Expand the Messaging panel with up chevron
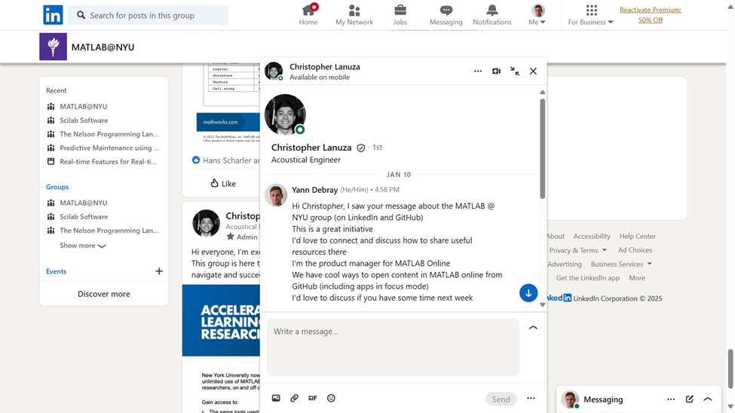This screenshot has height=413, width=735. point(708,399)
